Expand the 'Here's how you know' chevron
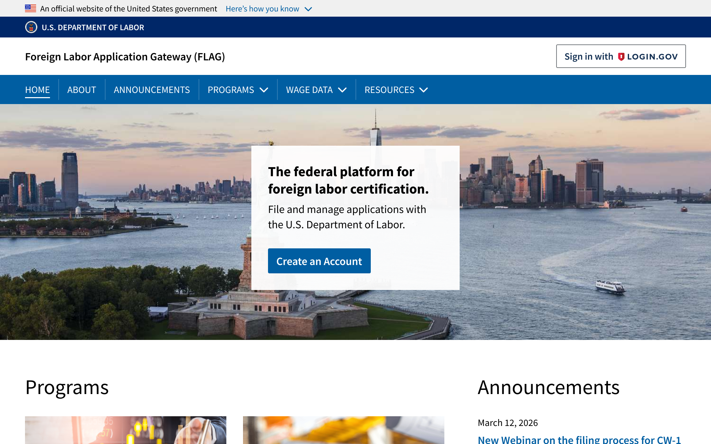Image resolution: width=711 pixels, height=444 pixels. click(x=308, y=9)
